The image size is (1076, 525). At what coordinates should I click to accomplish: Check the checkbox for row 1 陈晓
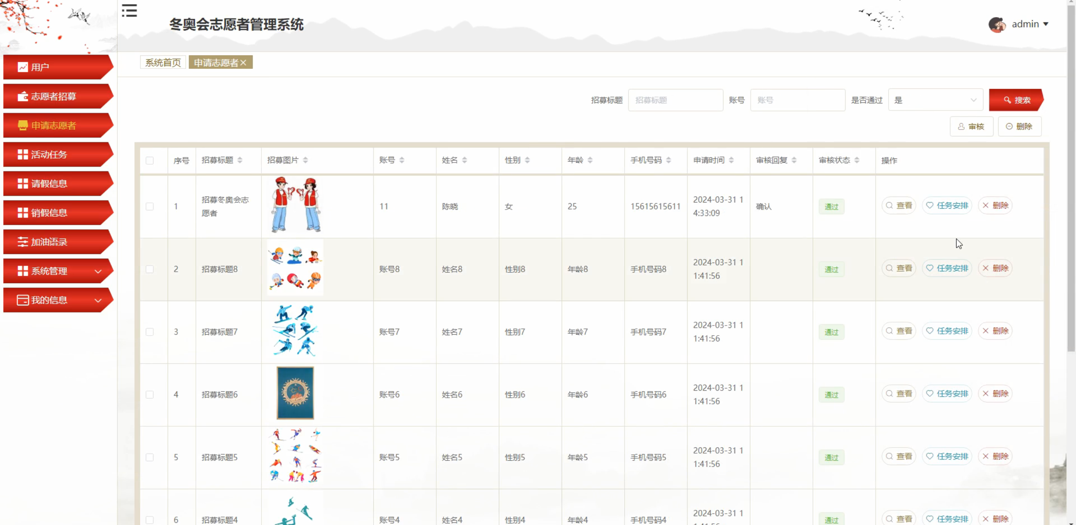pos(150,206)
